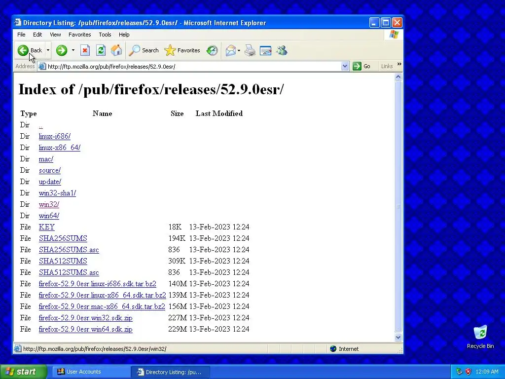The height and width of the screenshot is (379, 505).
Task: Expand the address bar dropdown list
Action: pos(345,66)
